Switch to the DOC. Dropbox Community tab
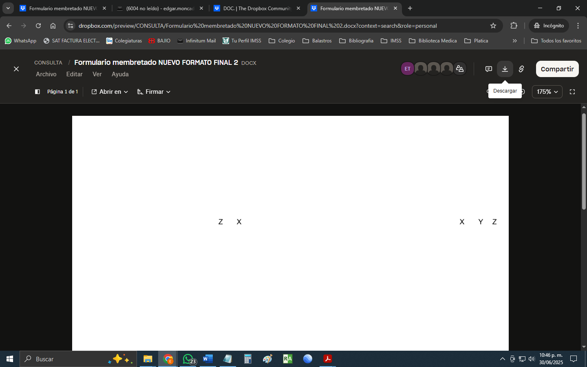The height and width of the screenshot is (367, 587). tap(257, 8)
